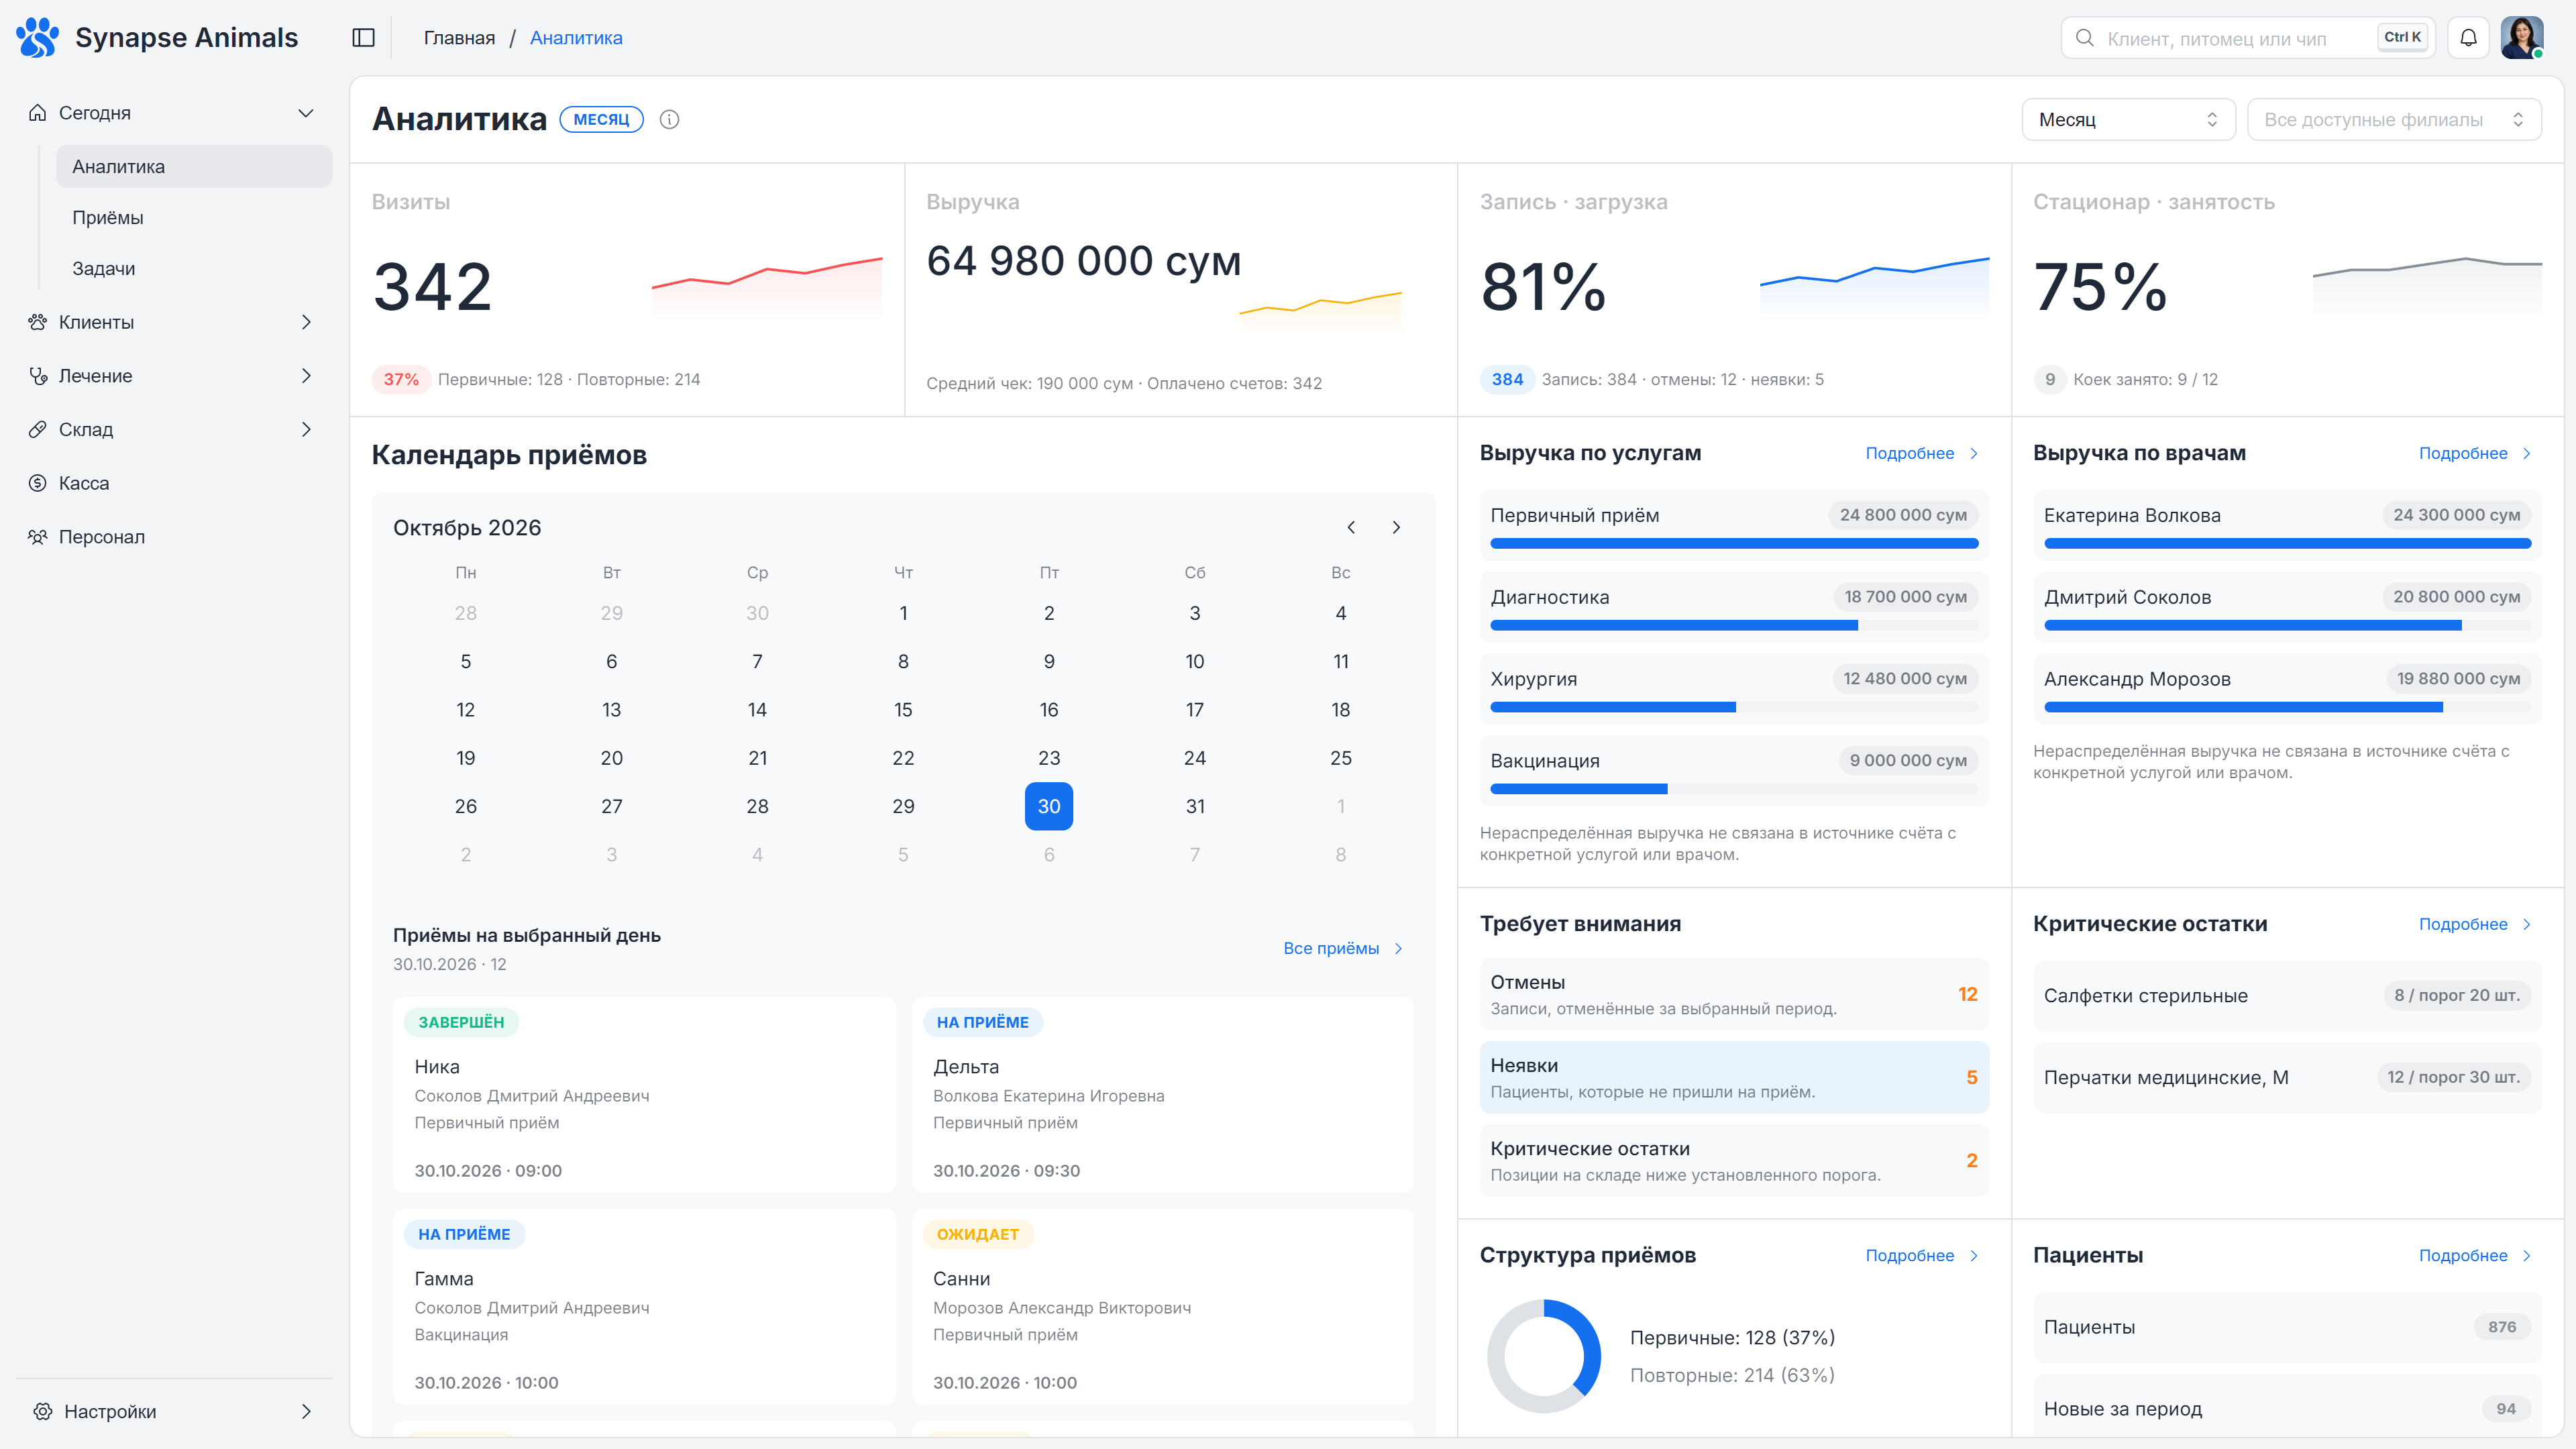Click Подробнее next to Выручка по услугам
Screen dimensions: 2576x1449
click(1921, 453)
